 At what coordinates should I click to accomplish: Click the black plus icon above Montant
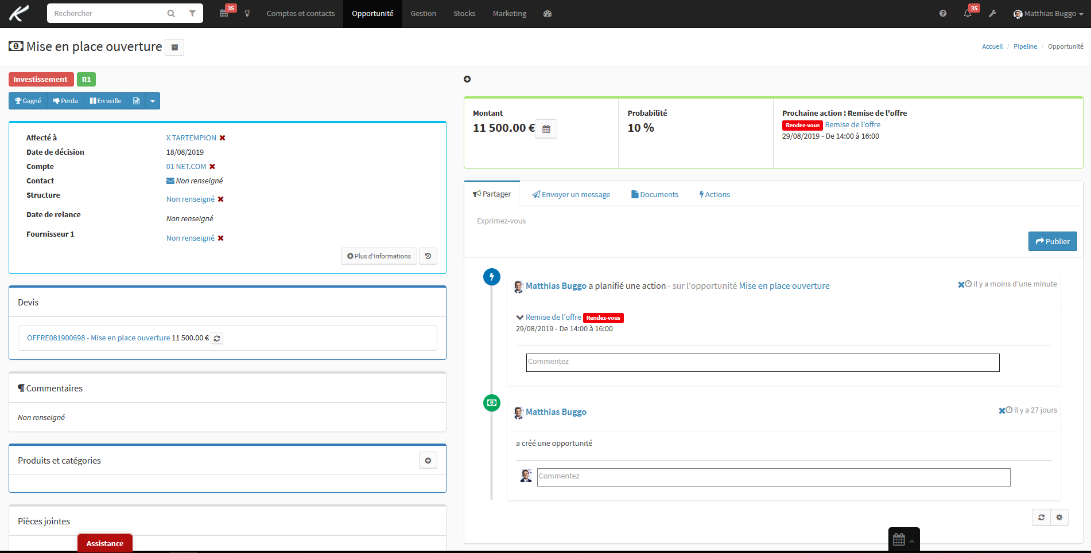[467, 79]
